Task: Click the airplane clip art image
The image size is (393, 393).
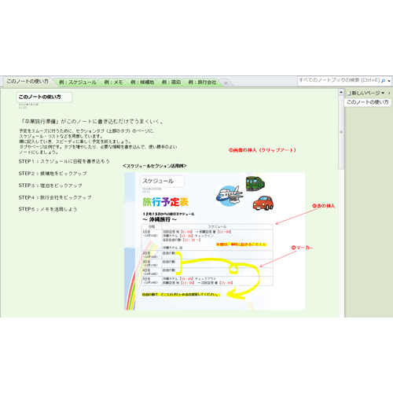Action: click(x=230, y=196)
